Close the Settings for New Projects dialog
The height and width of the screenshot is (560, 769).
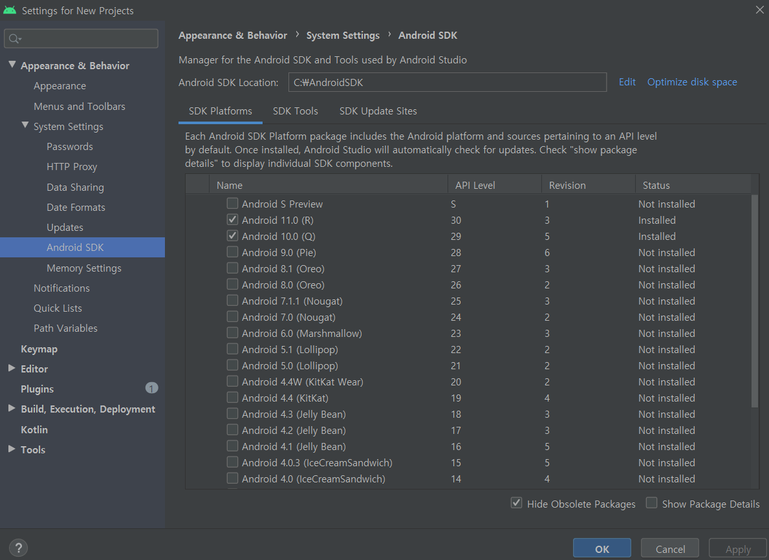760,10
